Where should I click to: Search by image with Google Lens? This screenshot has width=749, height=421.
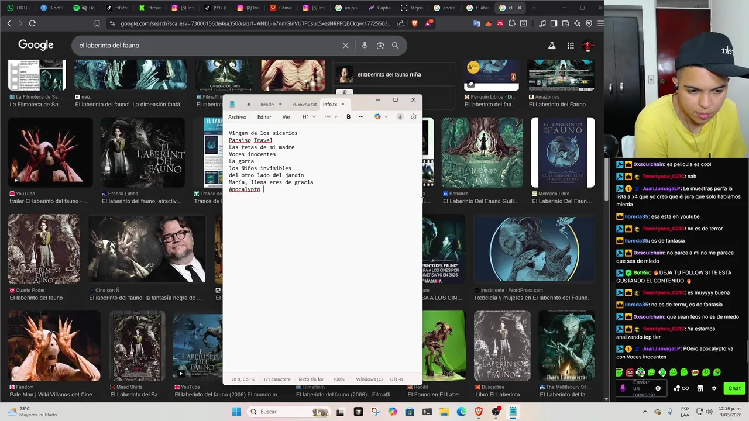(380, 46)
